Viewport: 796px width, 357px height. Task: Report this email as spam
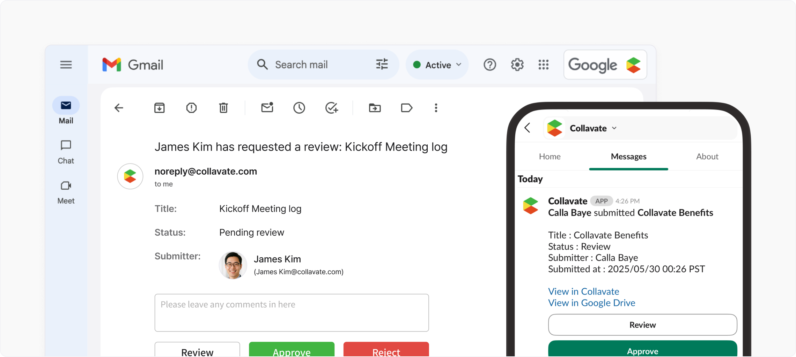[191, 108]
